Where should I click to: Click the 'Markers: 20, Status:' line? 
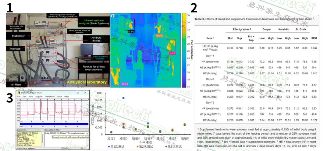[x=24, y=145]
